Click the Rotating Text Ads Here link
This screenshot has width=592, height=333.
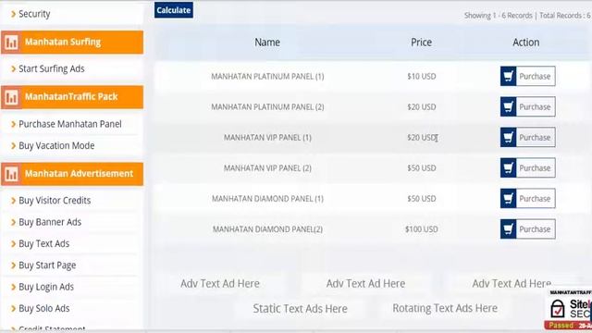pos(445,308)
